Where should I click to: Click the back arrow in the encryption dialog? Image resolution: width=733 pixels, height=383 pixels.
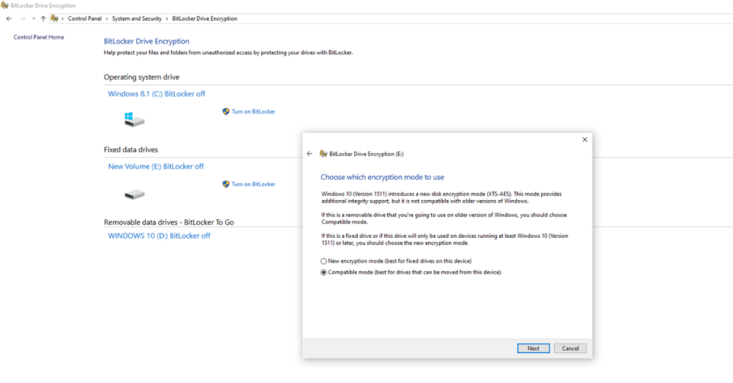coord(309,154)
